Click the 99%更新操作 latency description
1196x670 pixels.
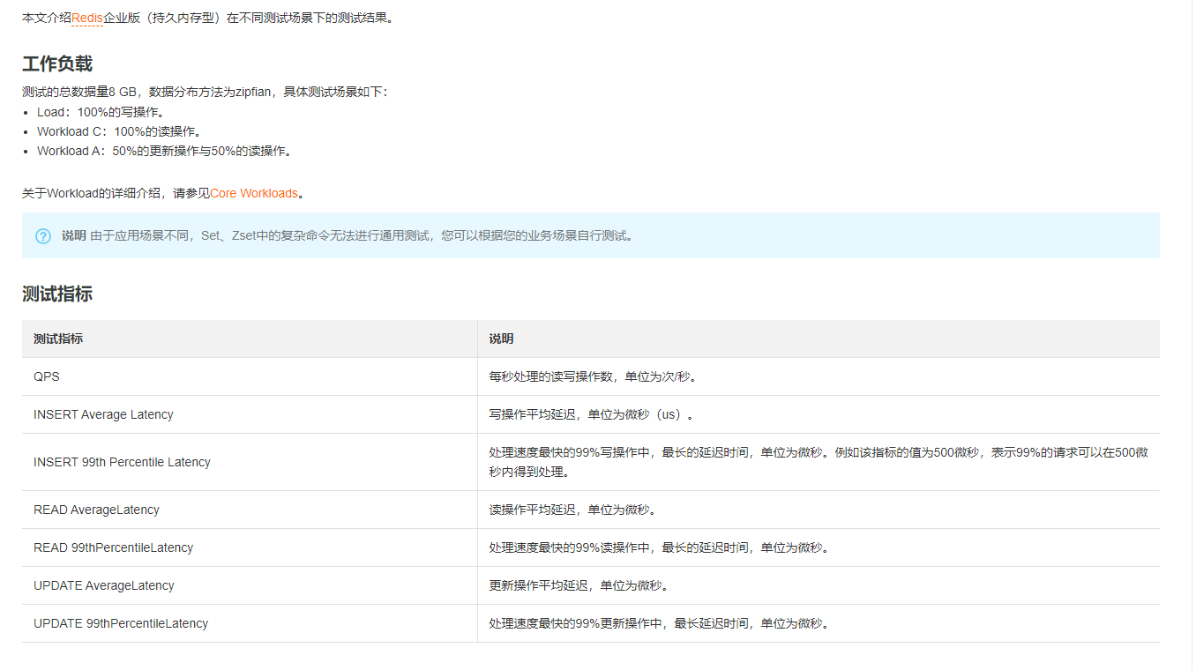819,623
